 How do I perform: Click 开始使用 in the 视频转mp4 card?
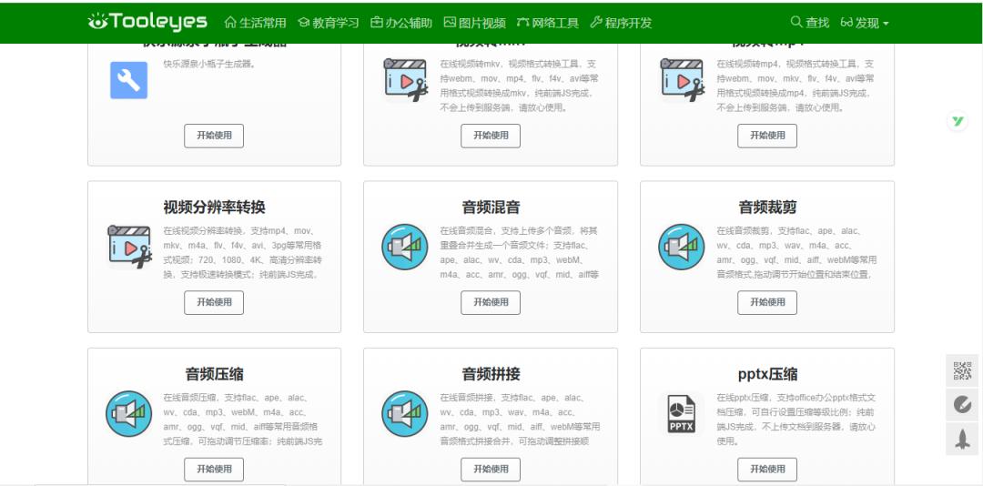pos(767,136)
